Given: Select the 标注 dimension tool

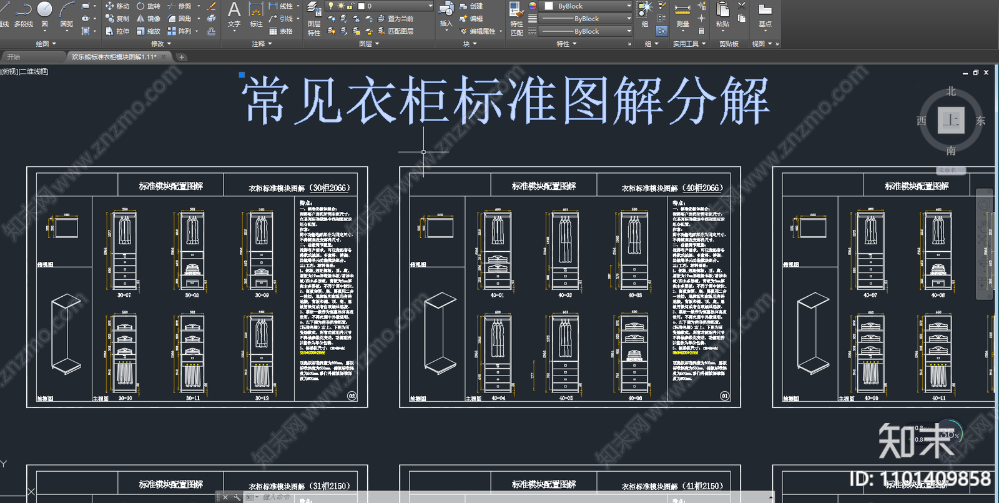Looking at the screenshot, I should [256, 16].
